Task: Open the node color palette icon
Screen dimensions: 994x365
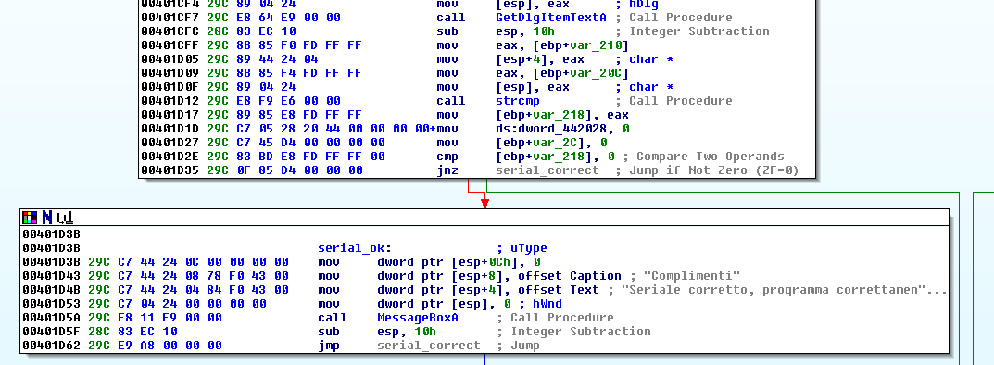Action: pyautogui.click(x=29, y=218)
